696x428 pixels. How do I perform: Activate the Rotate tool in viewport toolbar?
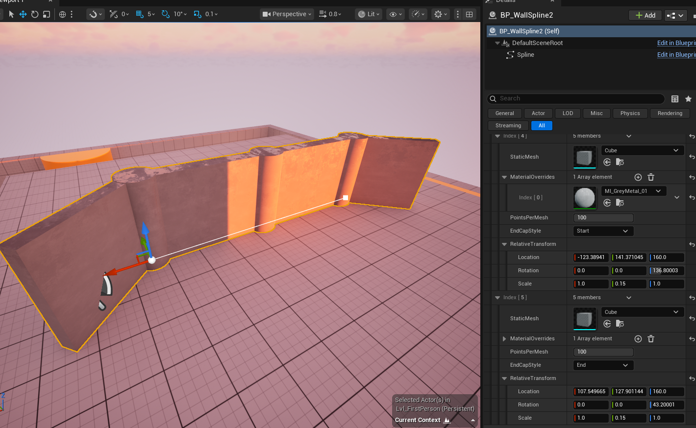(35, 14)
